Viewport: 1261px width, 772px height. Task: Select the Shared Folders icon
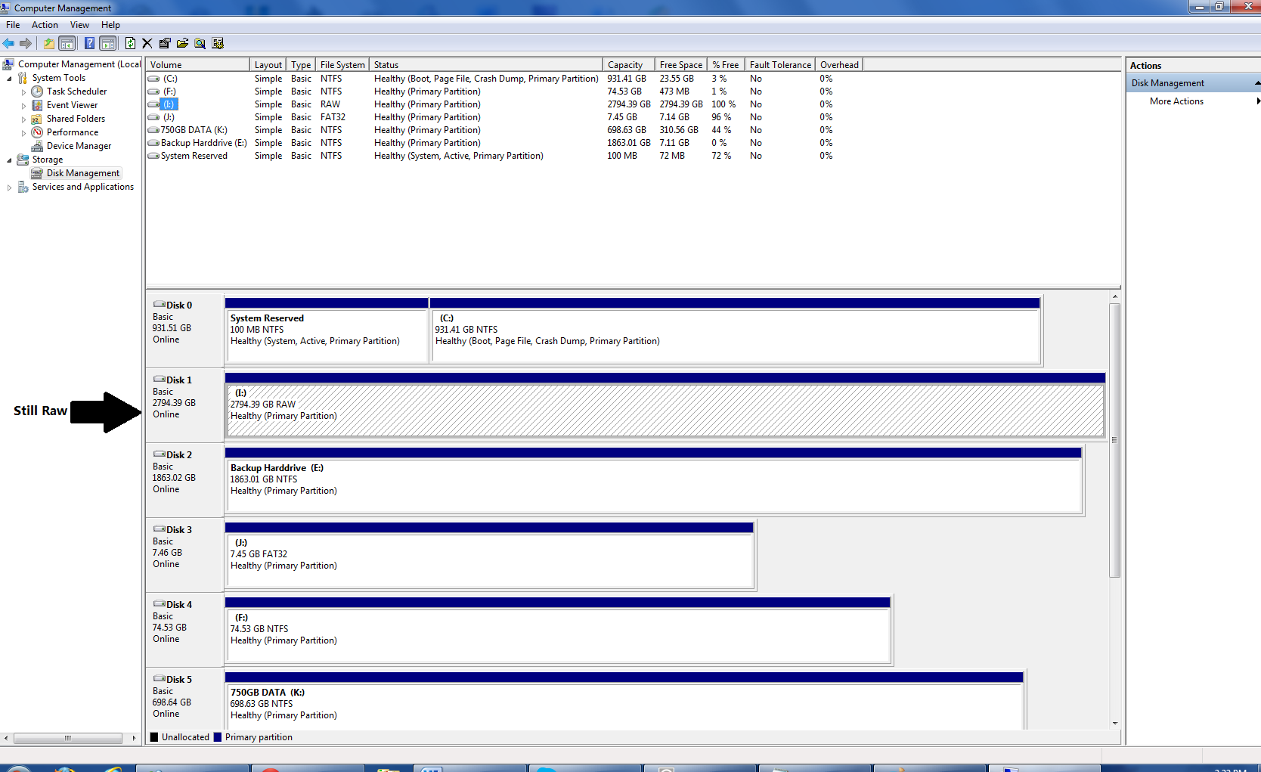[37, 119]
